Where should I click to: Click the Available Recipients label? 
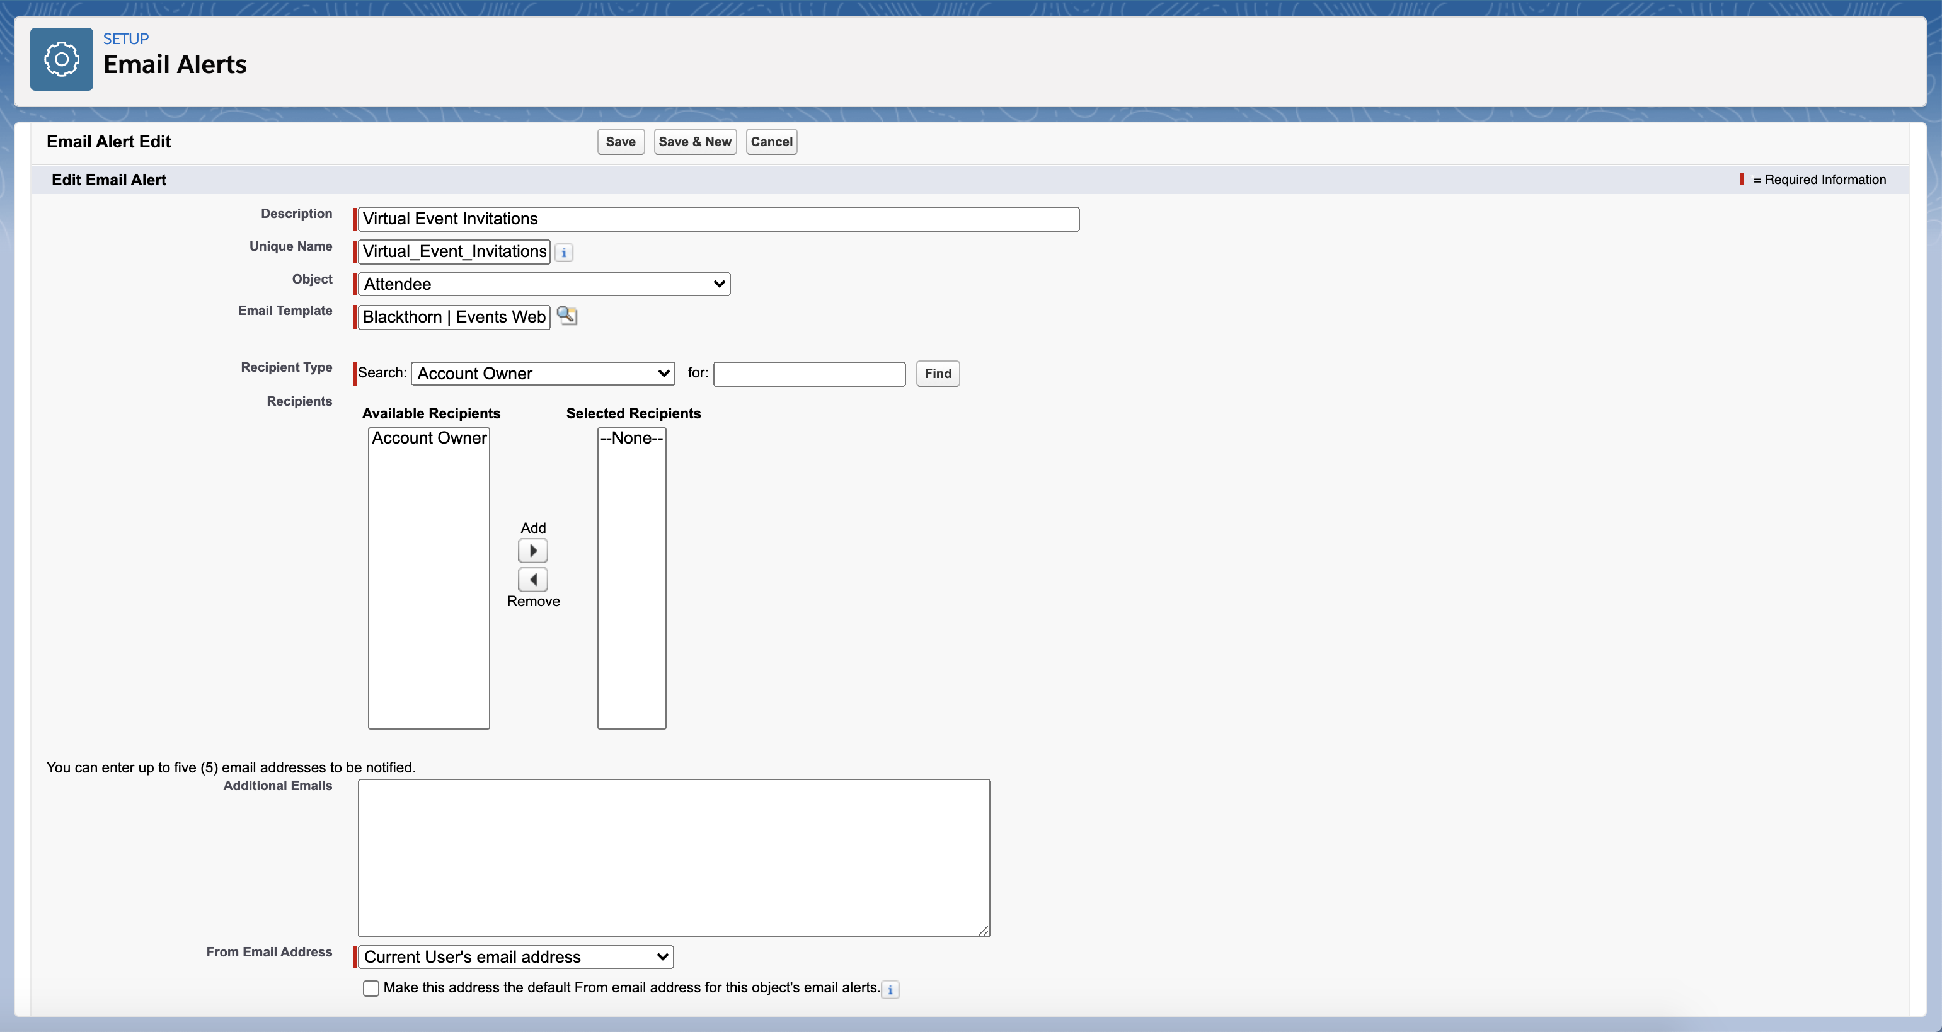[431, 413]
